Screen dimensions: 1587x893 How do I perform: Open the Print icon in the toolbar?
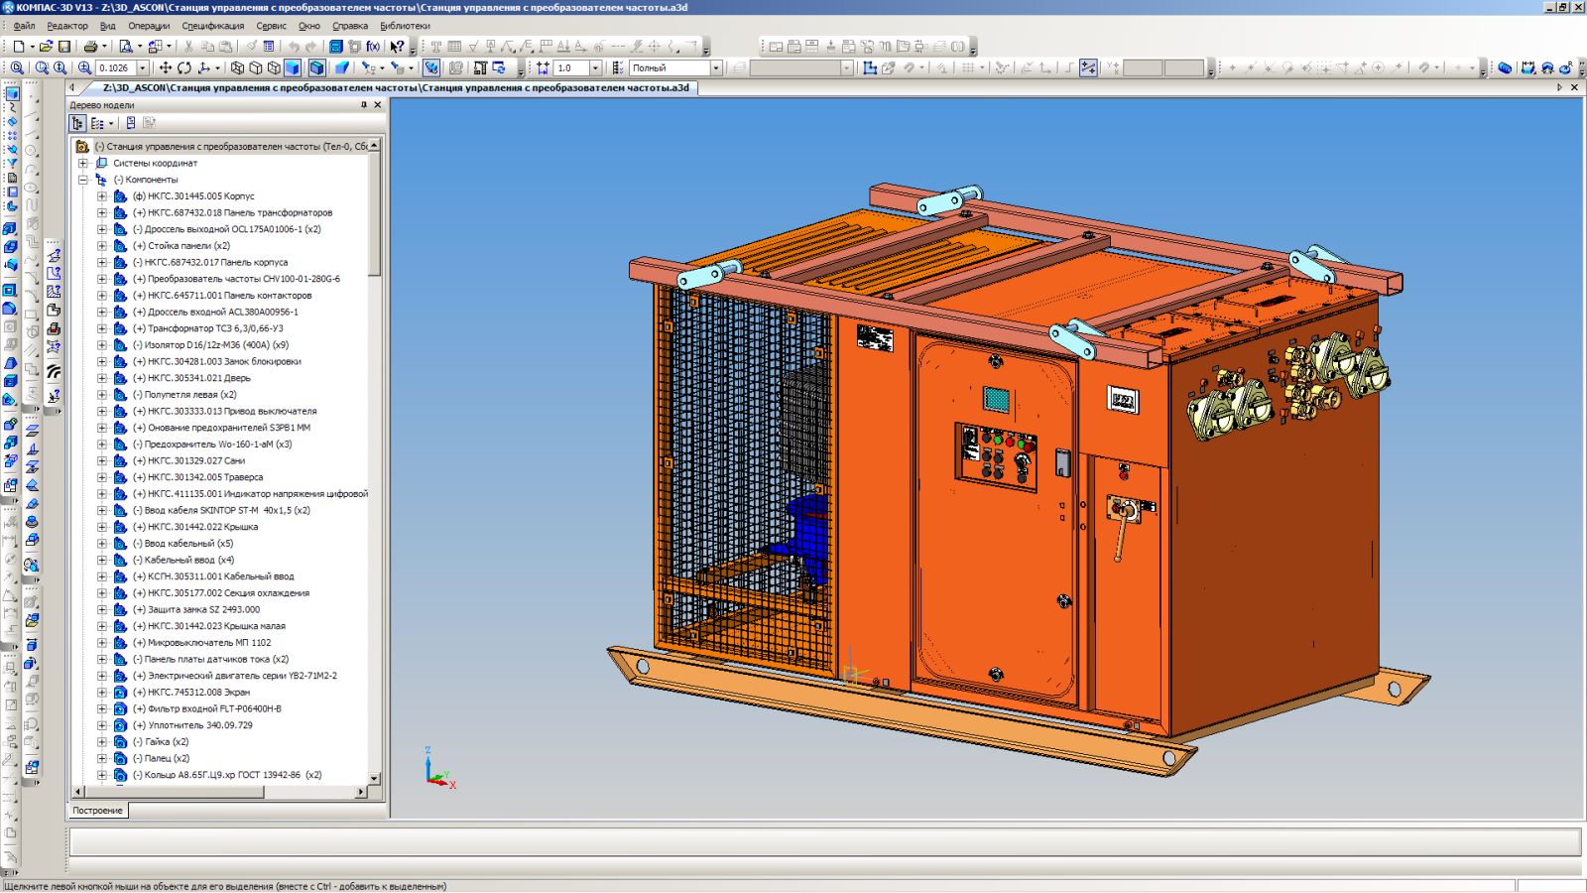tap(90, 47)
